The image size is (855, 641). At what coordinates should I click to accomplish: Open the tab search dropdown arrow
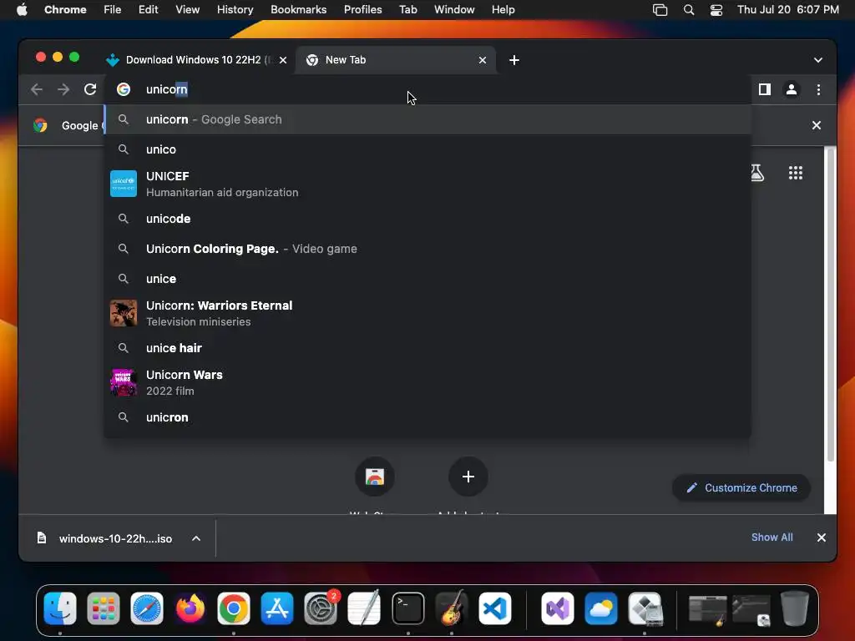click(818, 60)
